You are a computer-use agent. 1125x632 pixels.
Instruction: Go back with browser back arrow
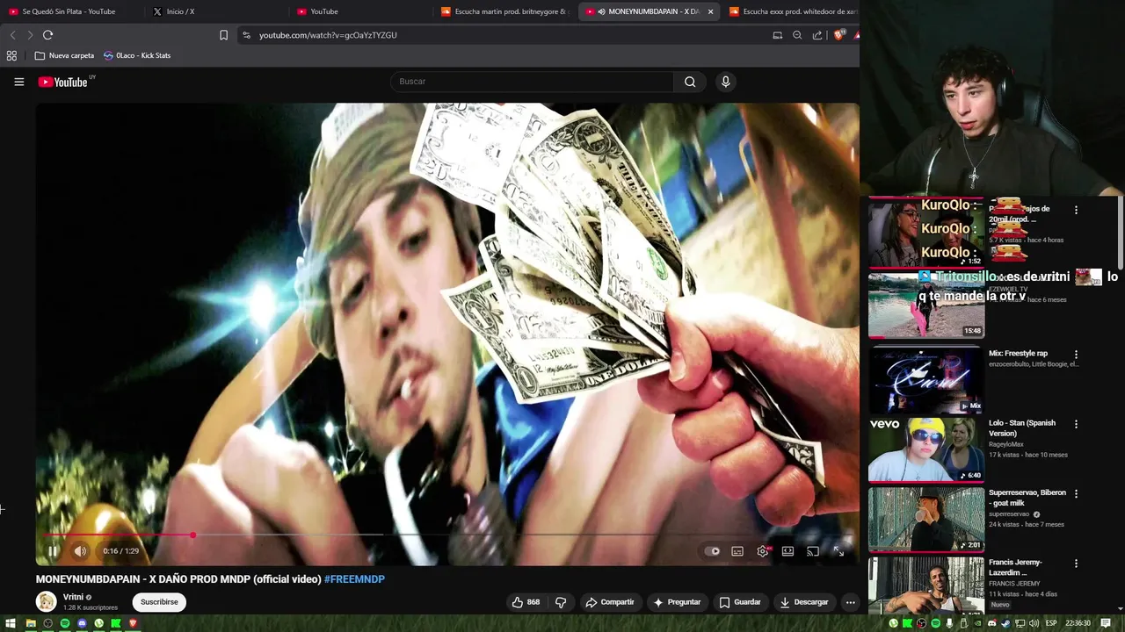click(x=12, y=35)
